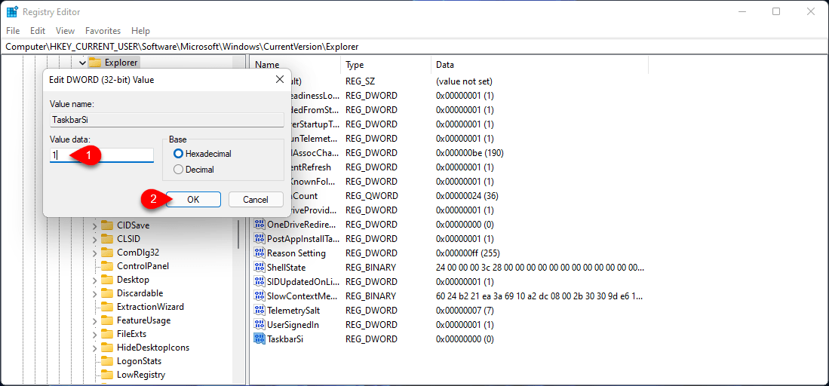
Task: Click the Discardable folder icon
Action: pos(107,293)
